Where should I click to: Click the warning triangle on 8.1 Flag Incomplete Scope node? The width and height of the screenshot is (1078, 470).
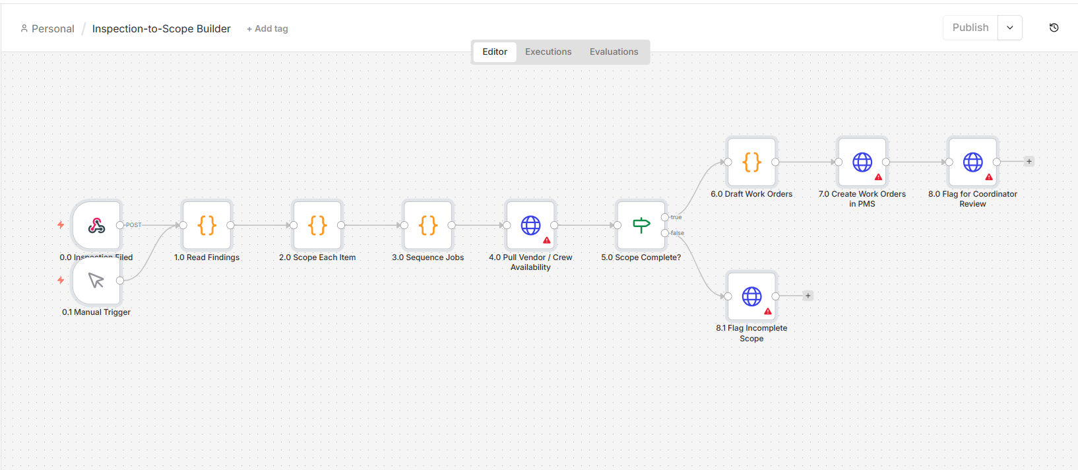[768, 312]
